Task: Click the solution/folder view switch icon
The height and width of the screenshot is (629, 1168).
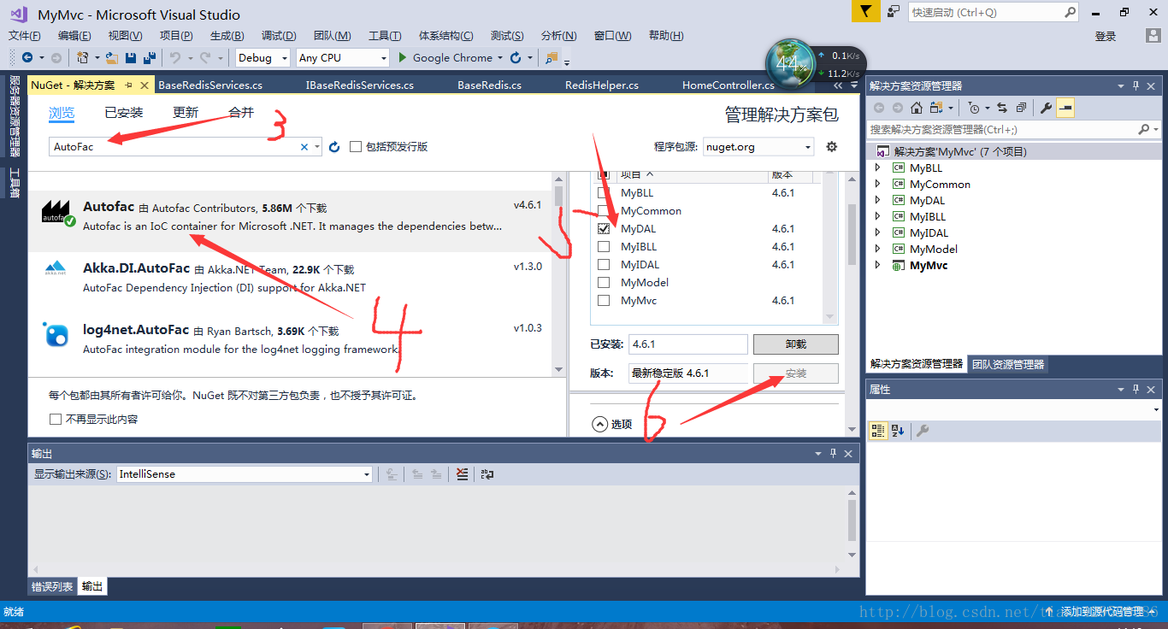Action: pos(938,108)
